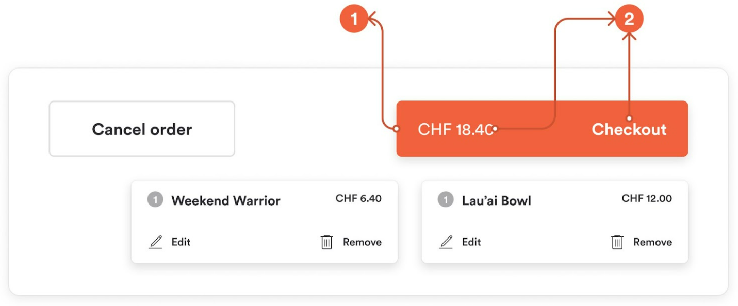Click the pencil icon for Weekend Warrior
The image size is (738, 306).
coord(155,242)
